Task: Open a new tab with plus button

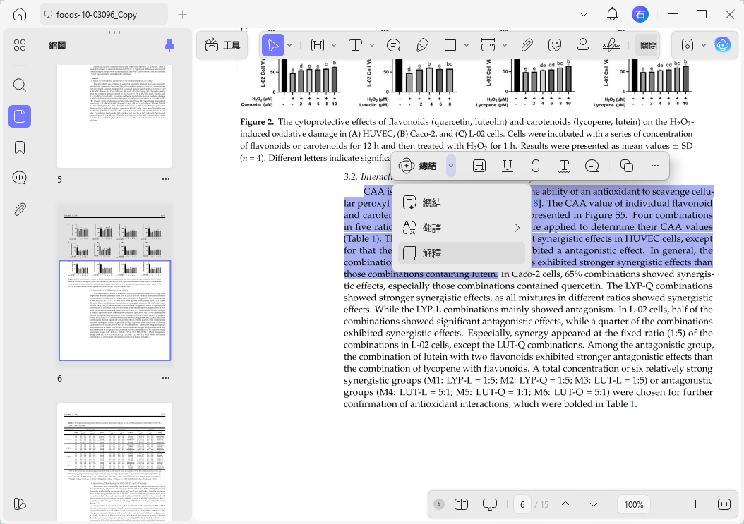Action: 182,15
